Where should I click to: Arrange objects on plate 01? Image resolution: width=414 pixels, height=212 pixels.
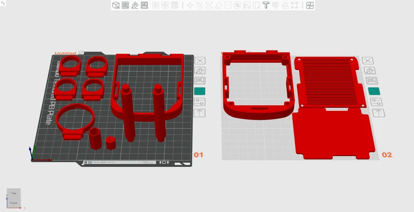click(200, 81)
